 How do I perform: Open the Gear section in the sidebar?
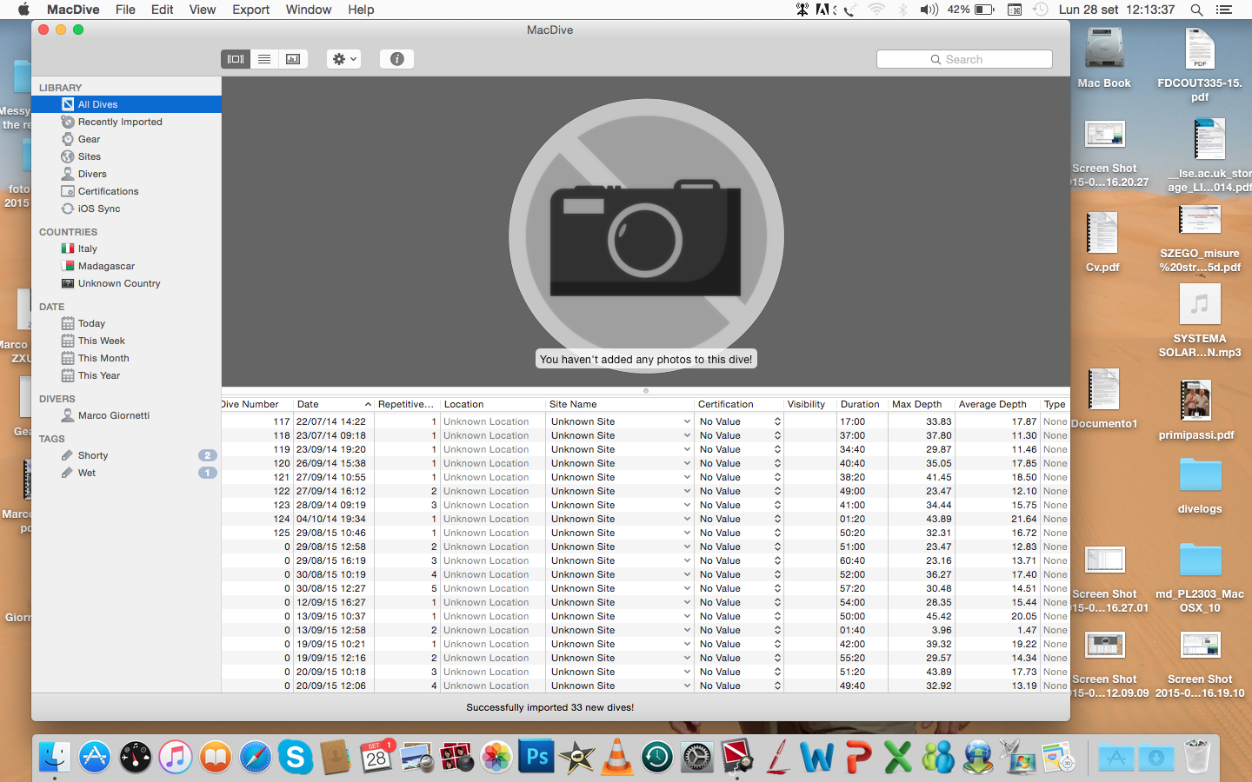[x=89, y=139]
